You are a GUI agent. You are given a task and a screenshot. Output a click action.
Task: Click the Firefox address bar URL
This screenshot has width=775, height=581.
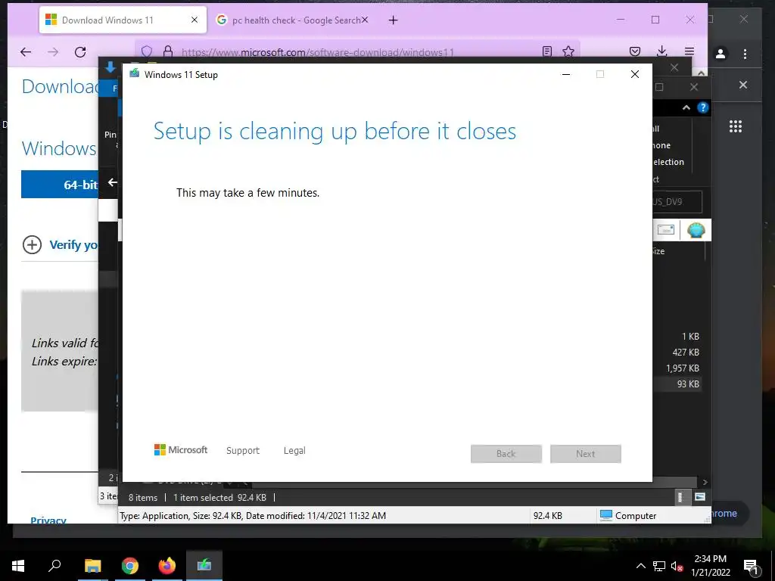coord(317,52)
